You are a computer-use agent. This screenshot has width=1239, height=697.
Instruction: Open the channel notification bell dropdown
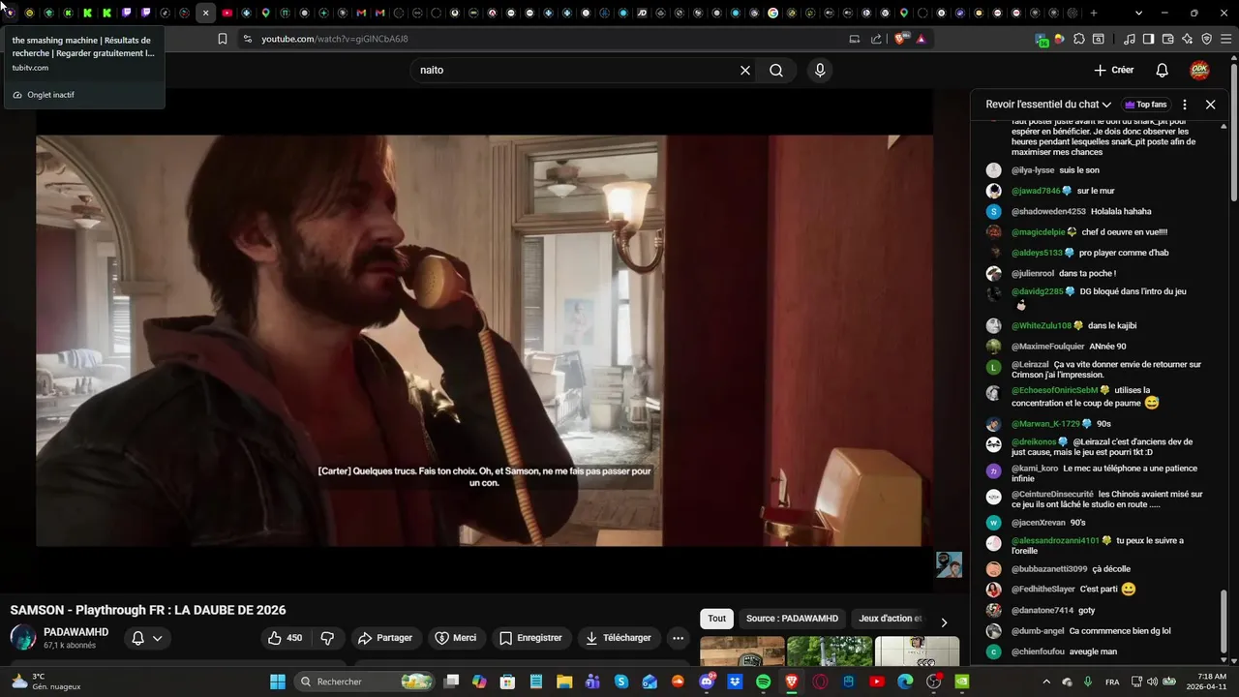[x=146, y=638]
